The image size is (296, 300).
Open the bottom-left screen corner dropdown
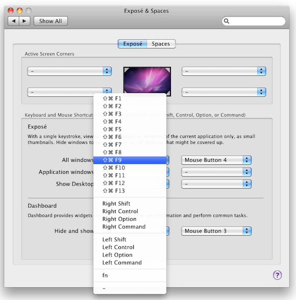[x=69, y=92]
